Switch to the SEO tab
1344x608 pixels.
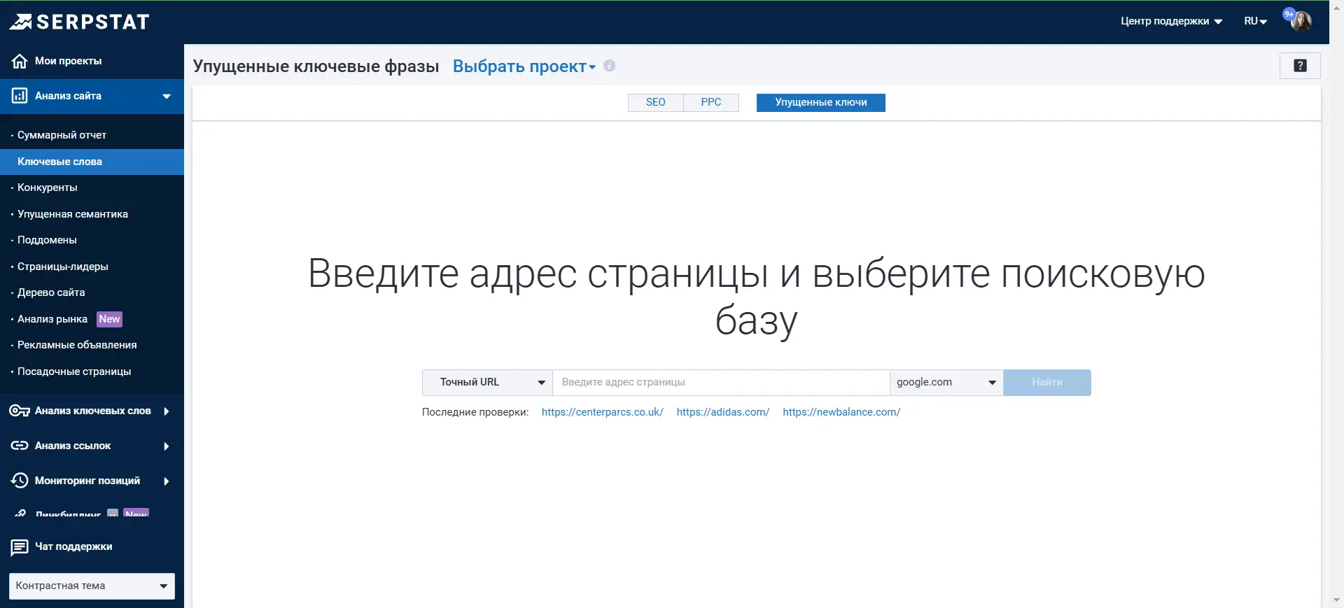click(x=655, y=103)
